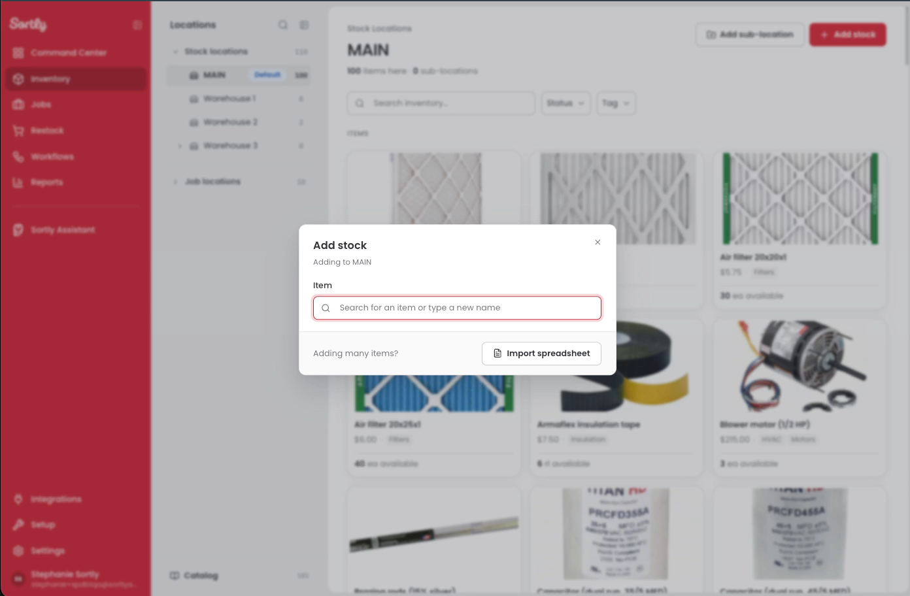Screen dimensions: 910x596
Task: Open the Status filter dropdown
Action: pos(565,103)
